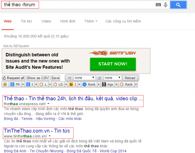Screen dimensions: 195x153
Task: Click 'Distinguish between old issues' ad text
Action: tap(38, 61)
